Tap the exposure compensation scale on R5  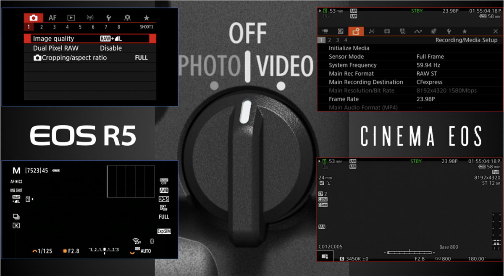pyautogui.click(x=104, y=250)
